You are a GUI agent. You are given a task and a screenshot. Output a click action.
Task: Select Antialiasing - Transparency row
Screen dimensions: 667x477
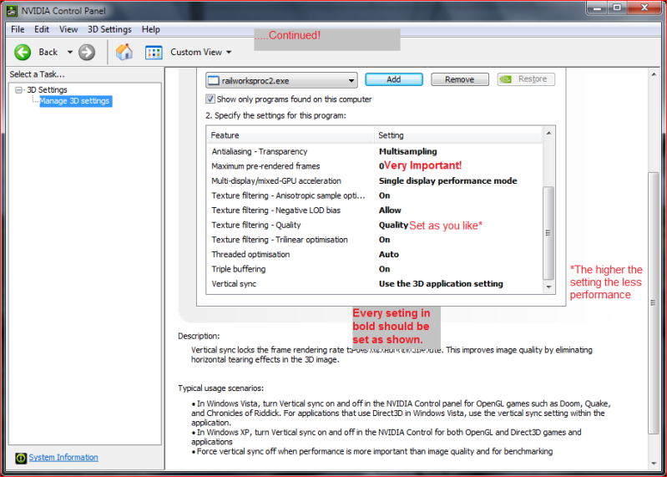pyautogui.click(x=374, y=151)
